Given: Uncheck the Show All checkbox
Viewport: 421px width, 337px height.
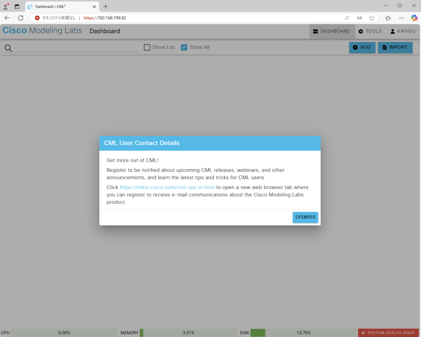Looking at the screenshot, I should 184,48.
